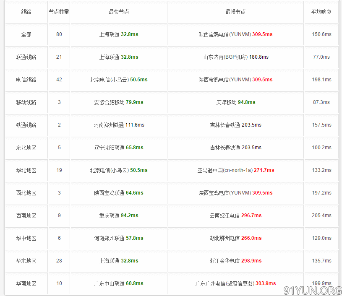Select the 华南地区 row label

26,284
